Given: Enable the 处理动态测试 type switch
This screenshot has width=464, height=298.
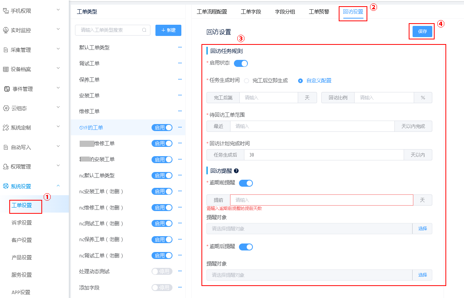Looking at the screenshot, I should [162, 271].
